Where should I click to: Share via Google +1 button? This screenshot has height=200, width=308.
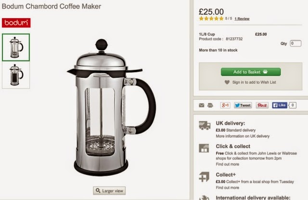coord(225,106)
